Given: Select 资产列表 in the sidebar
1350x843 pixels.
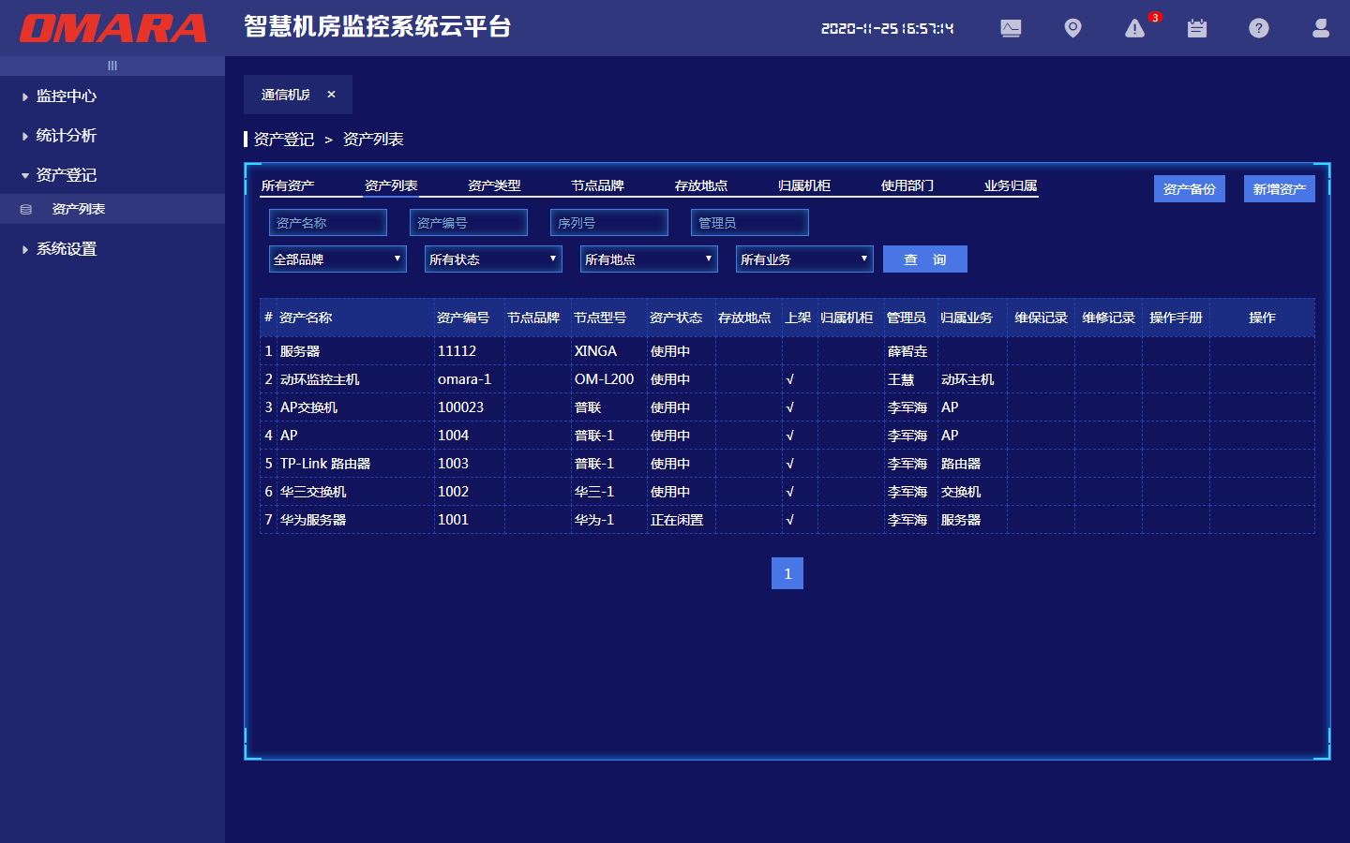Looking at the screenshot, I should (x=79, y=209).
